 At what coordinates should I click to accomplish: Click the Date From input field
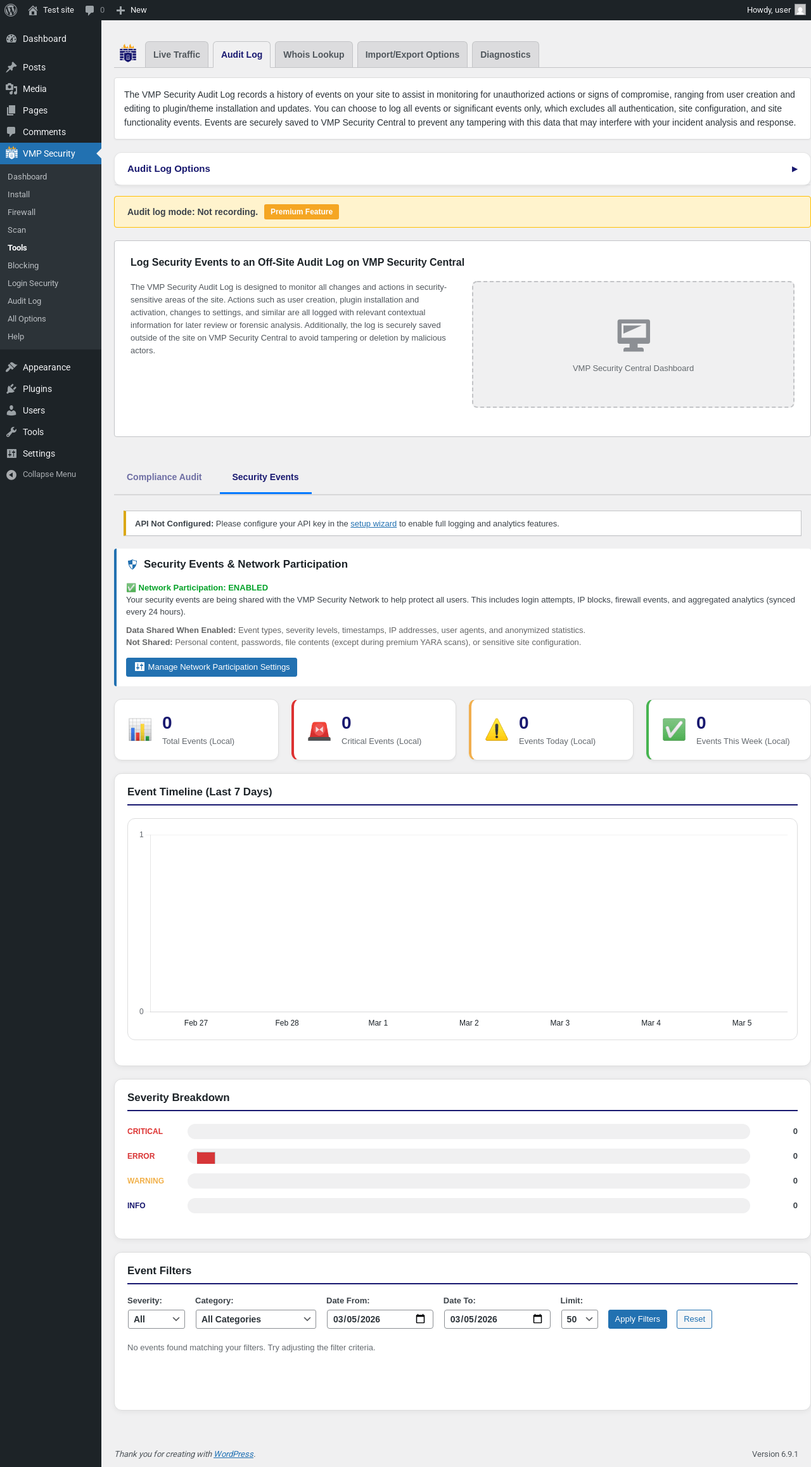point(380,1319)
